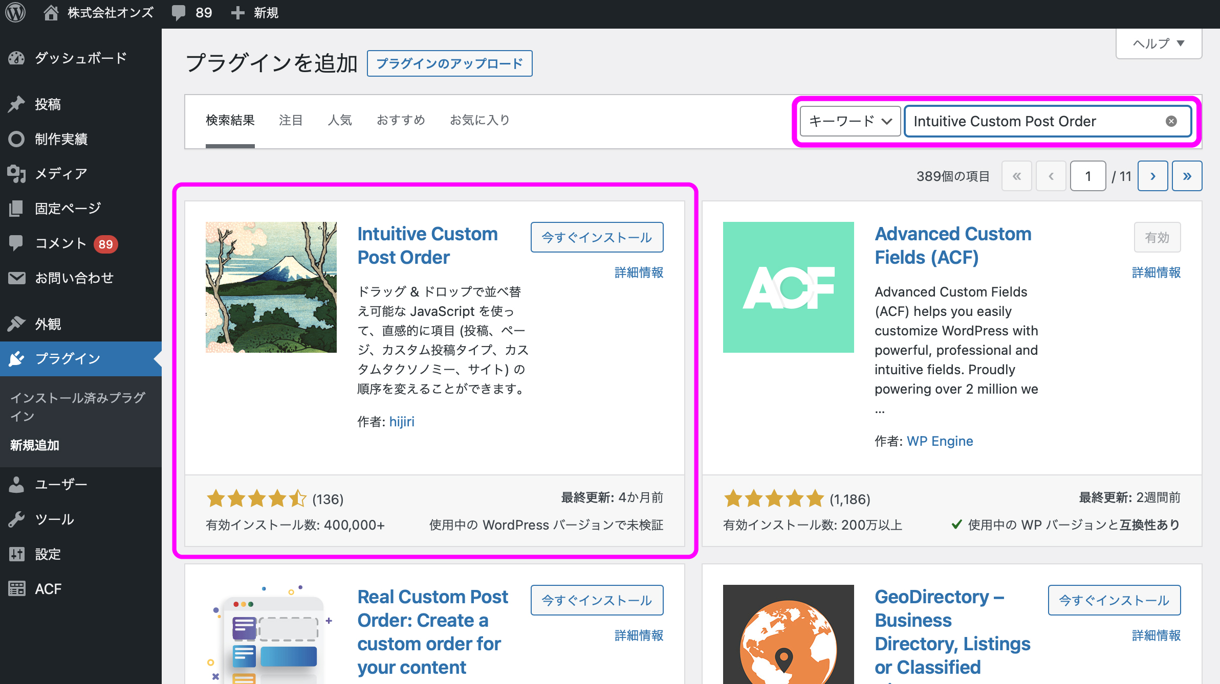Expand the ヘルプ help dropdown
The image size is (1220, 684).
[x=1159, y=43]
